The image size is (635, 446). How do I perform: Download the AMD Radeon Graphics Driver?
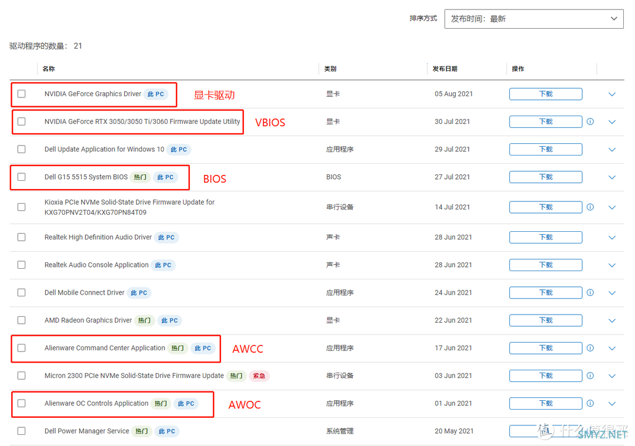click(546, 320)
